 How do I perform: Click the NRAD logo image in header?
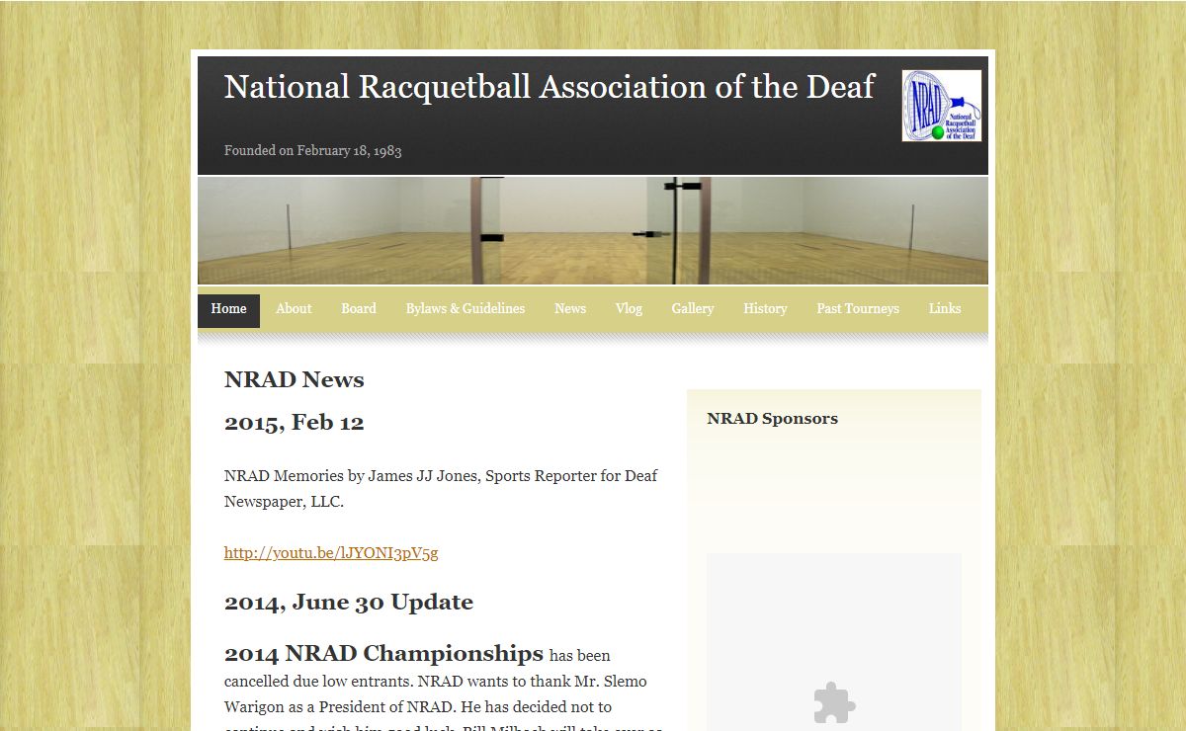click(x=941, y=105)
